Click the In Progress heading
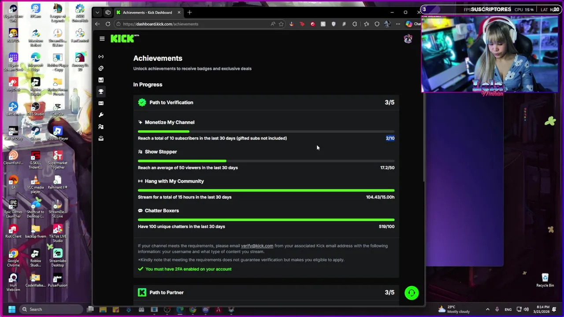This screenshot has height=317, width=564. coord(148,85)
